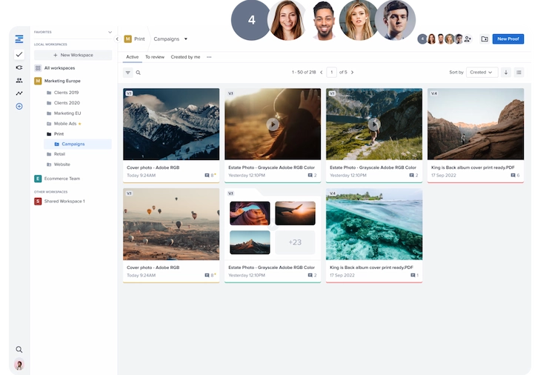This screenshot has width=552, height=375.
Task: Switch to the To review tab
Action: [x=155, y=56]
